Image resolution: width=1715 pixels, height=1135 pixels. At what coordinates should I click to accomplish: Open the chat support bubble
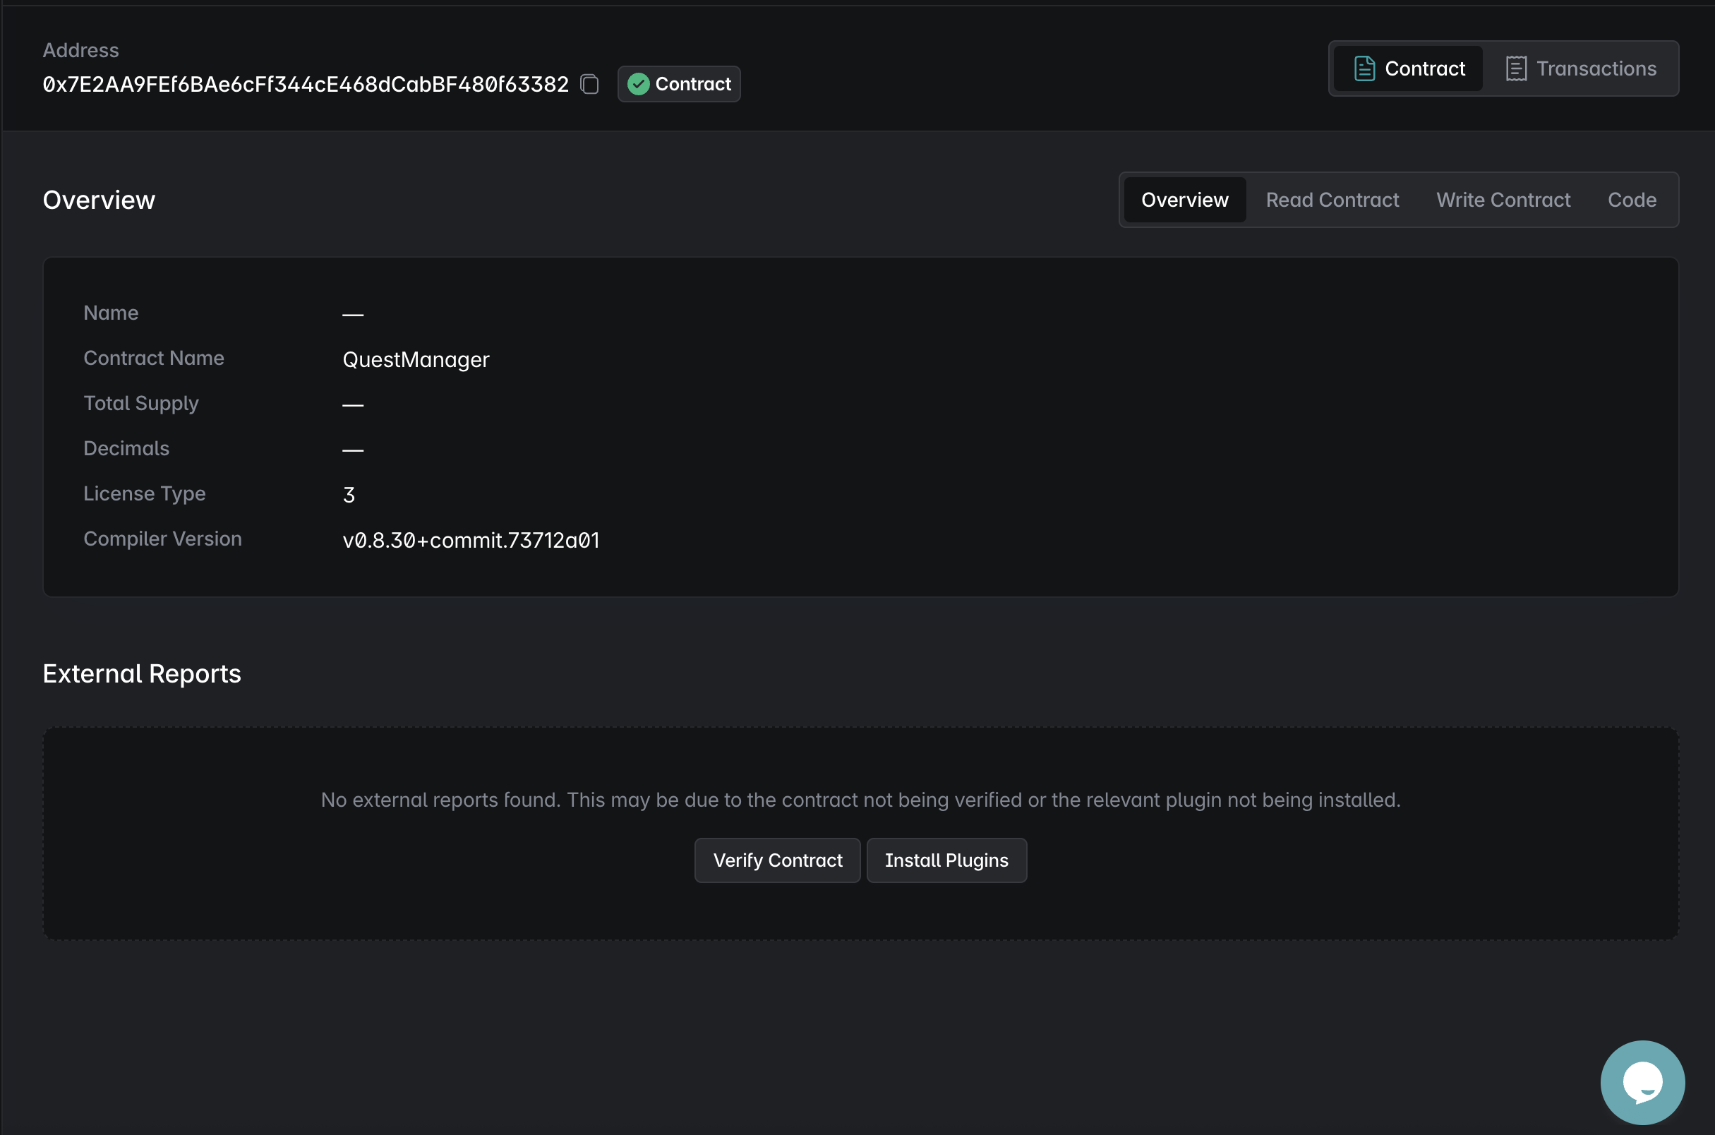pos(1642,1081)
